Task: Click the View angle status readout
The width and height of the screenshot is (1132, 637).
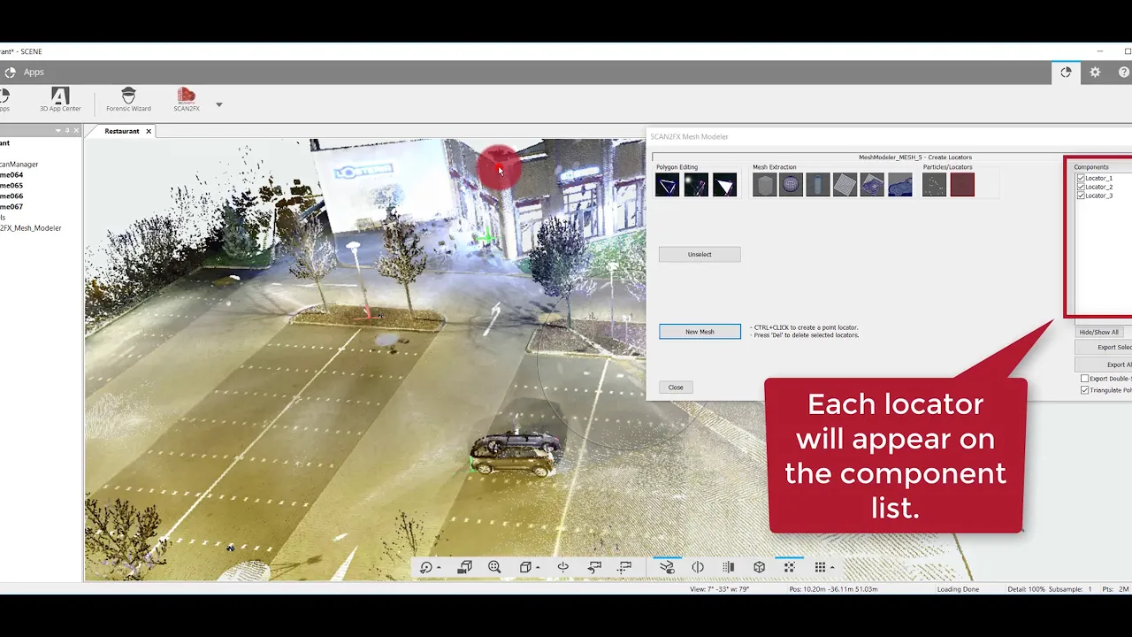Action: click(719, 589)
